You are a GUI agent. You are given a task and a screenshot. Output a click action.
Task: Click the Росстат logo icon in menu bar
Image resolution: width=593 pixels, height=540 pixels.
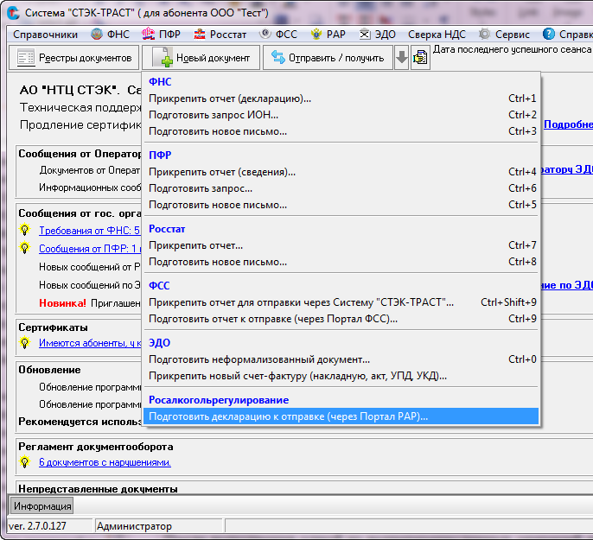[200, 35]
